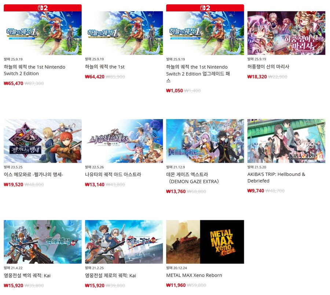Screen dimensions: 330x295
Task: Open the 제로의 궤적 Kai thumbnail
Action: [x=124, y=242]
